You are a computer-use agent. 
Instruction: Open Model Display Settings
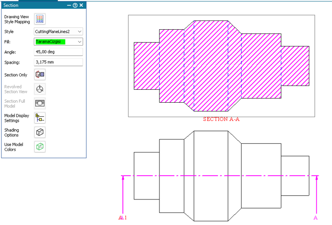pos(40,118)
